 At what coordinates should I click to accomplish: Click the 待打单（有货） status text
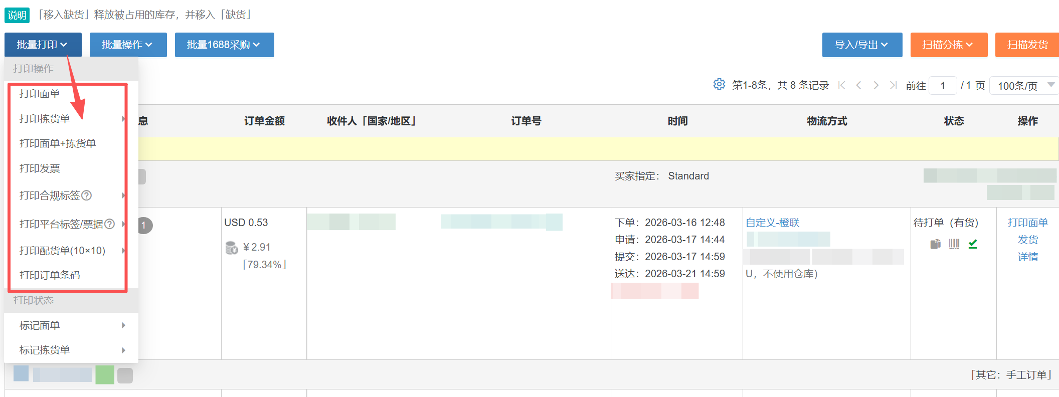(946, 223)
